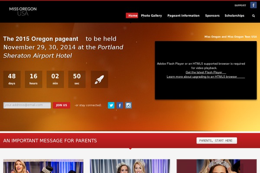Open the Pageant Information menu

click(x=183, y=16)
